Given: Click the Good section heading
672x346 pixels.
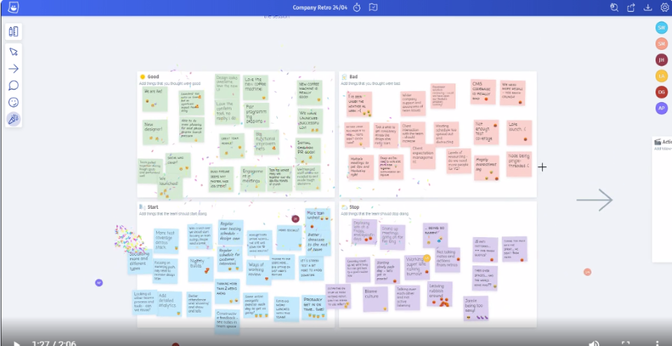Looking at the screenshot, I should point(153,77).
